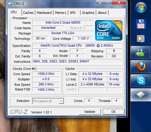Screen dimensions: 151x132
Task: Click the OK button
Action: pyautogui.click(x=114, y=112)
